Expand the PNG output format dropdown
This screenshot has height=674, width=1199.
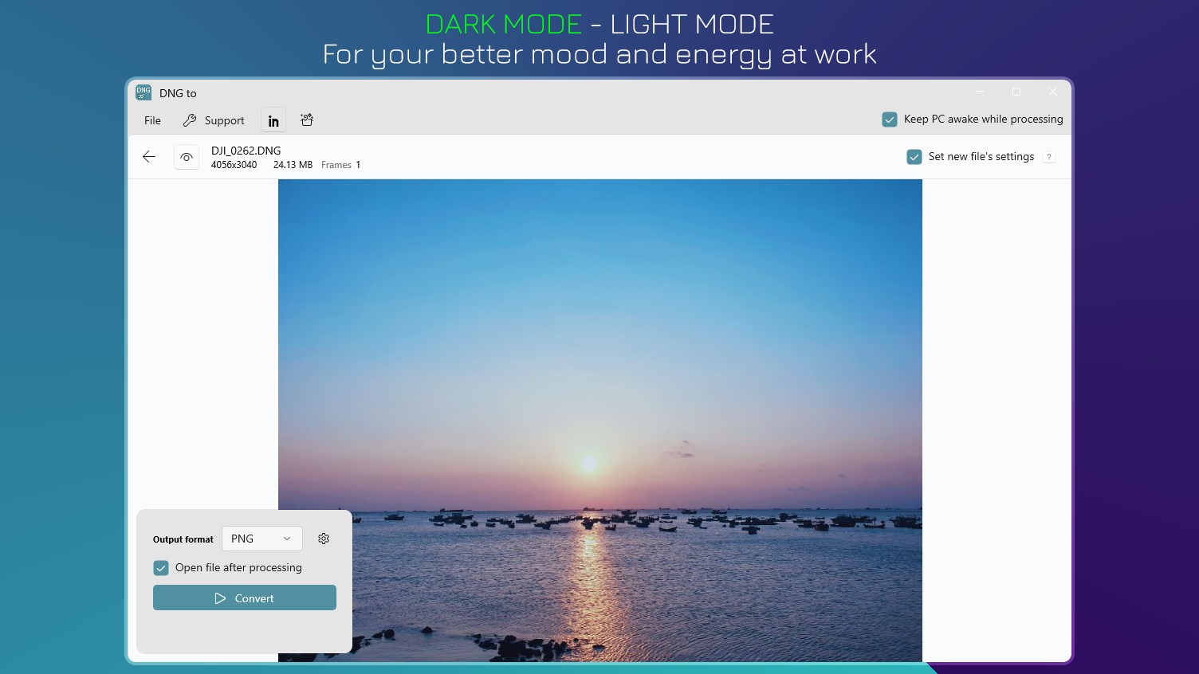click(262, 539)
